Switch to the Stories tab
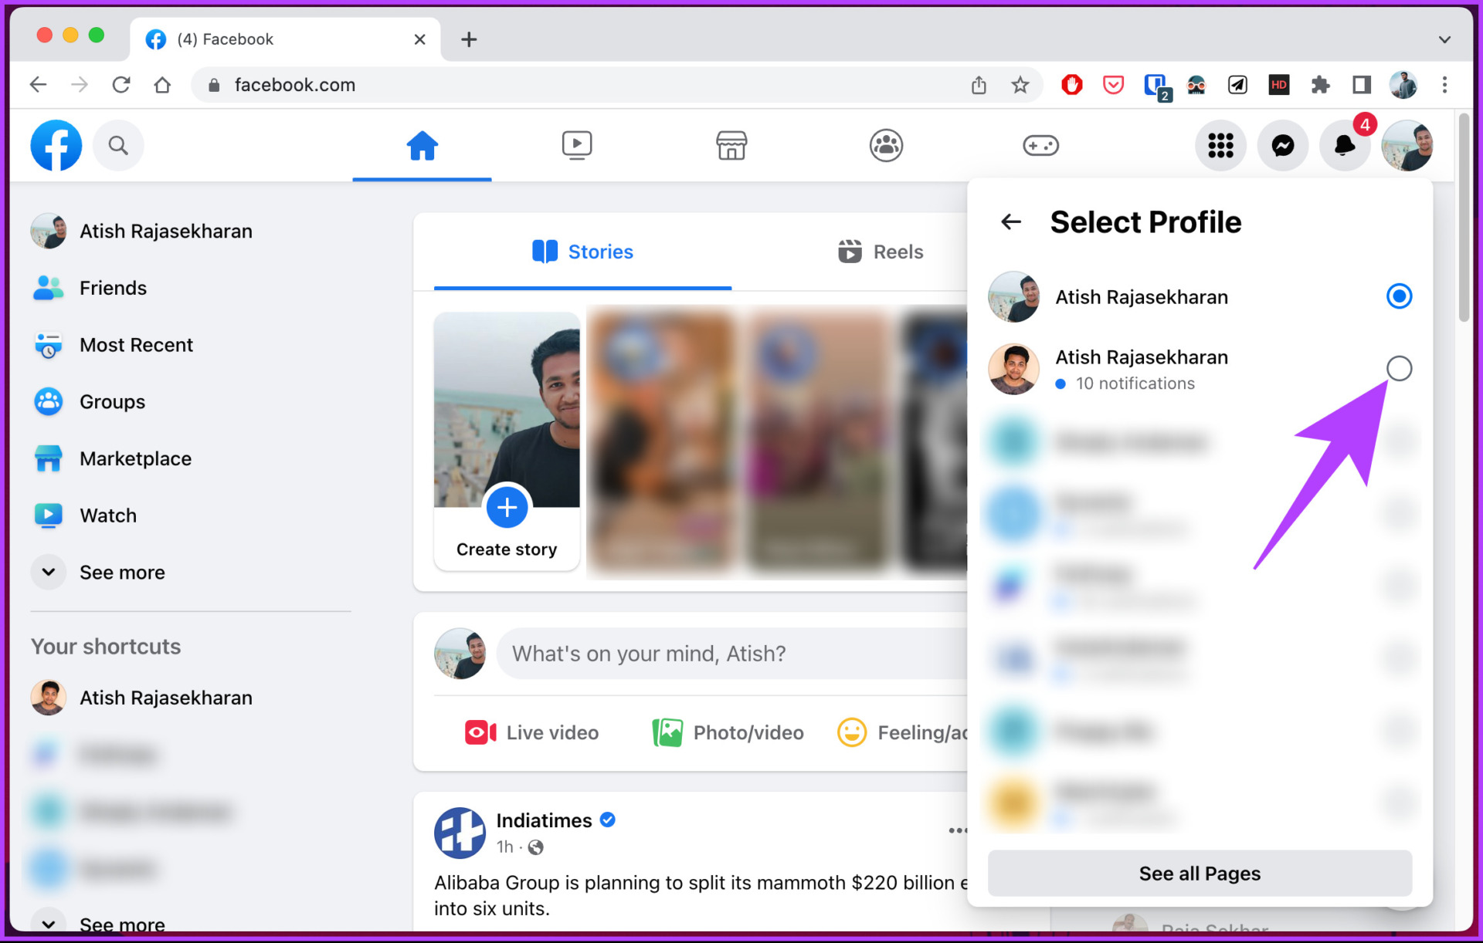The image size is (1483, 943). coord(582,252)
